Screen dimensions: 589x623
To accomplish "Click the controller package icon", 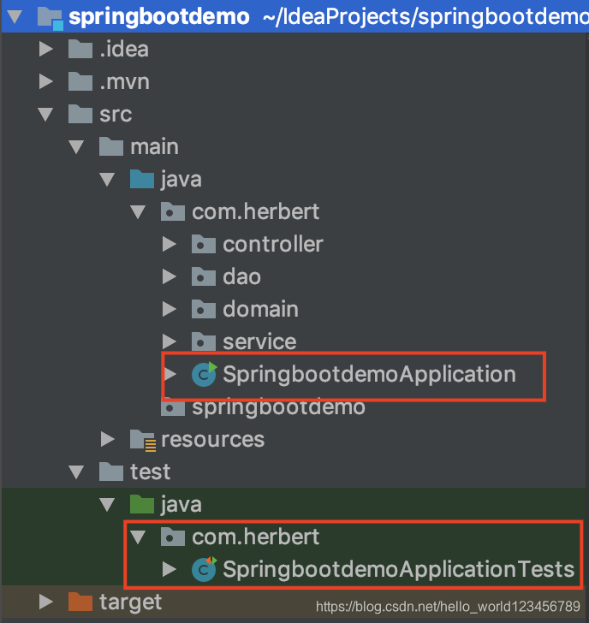I will 204,244.
